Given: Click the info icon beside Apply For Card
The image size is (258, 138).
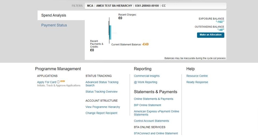Looking at the screenshot, I should (x=58, y=82).
